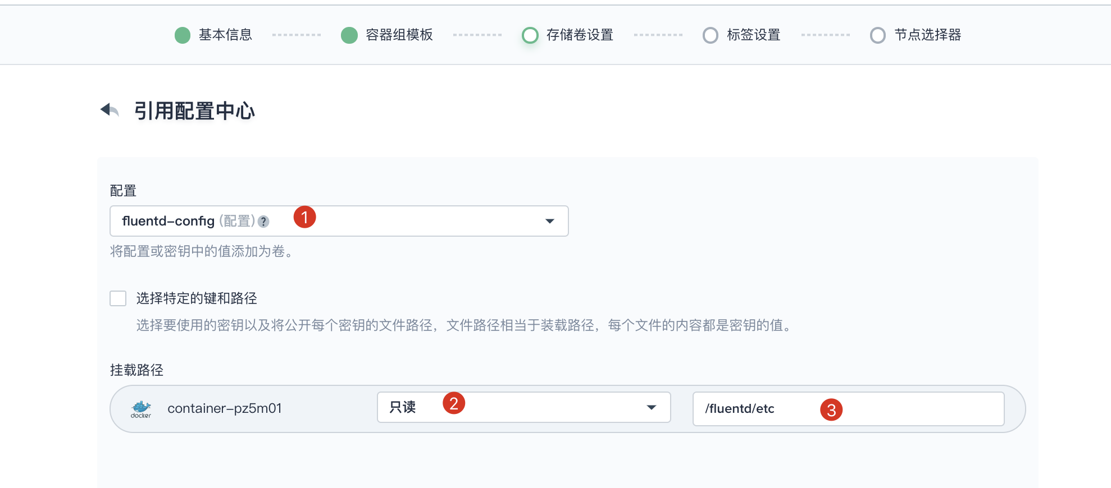Click the 引用配置中心 heading
1111x488 pixels.
tap(194, 111)
